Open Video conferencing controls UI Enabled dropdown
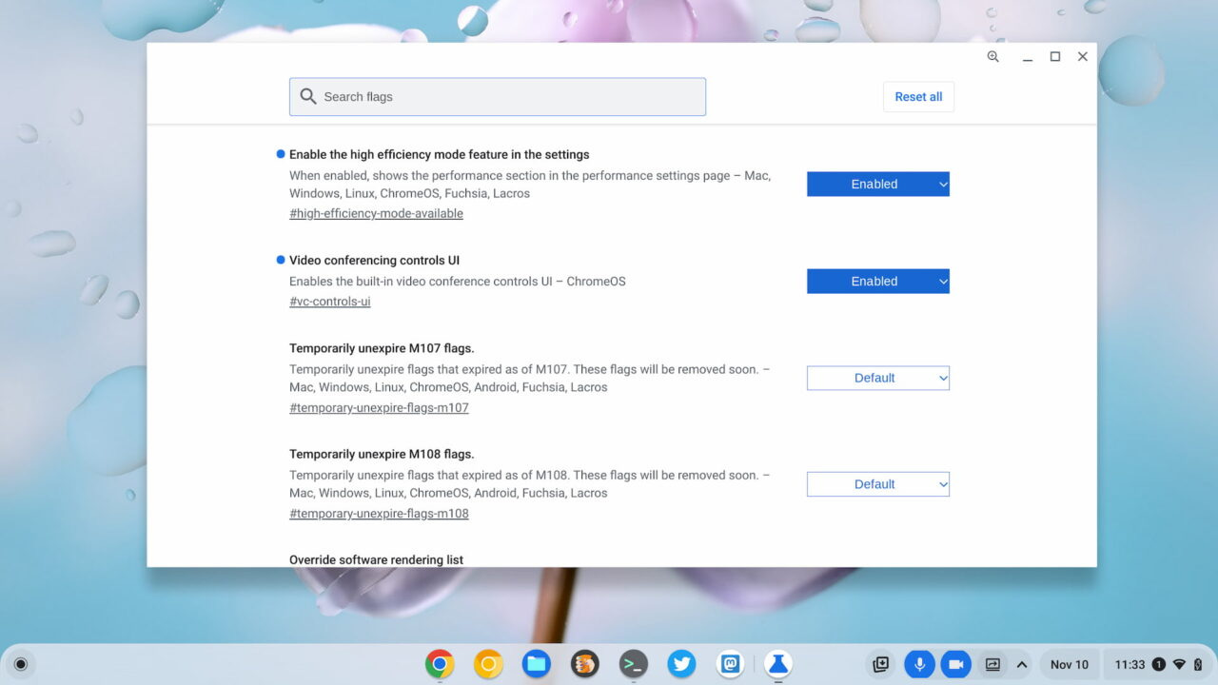 pyautogui.click(x=878, y=281)
